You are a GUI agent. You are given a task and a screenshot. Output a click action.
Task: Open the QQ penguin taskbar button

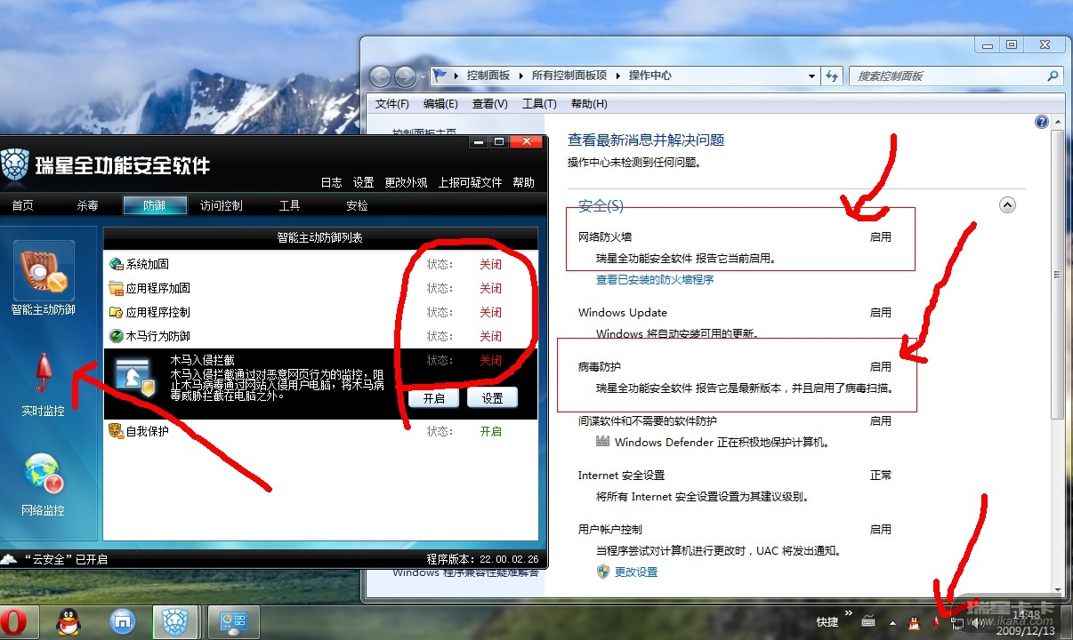(x=69, y=623)
